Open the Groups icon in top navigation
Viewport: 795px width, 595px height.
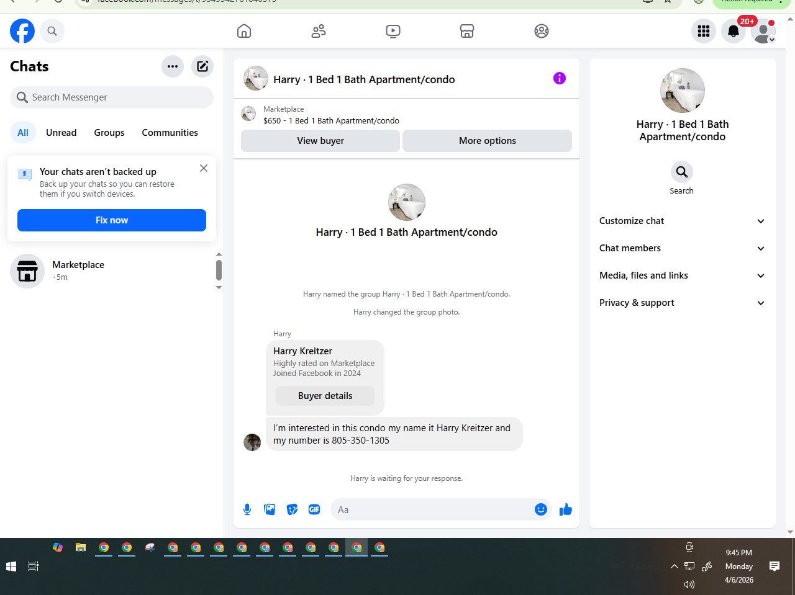click(x=542, y=31)
